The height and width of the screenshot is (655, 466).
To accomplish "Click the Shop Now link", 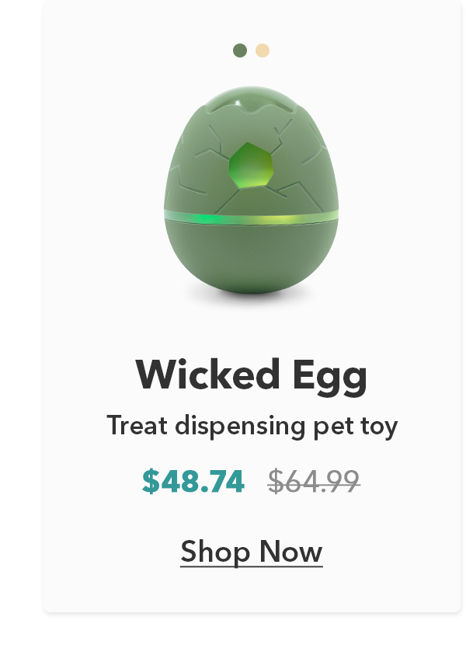I will point(252,552).
